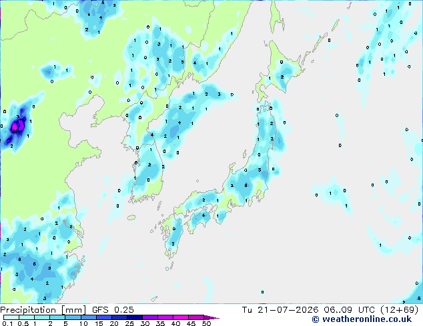Click the legend value label '35'
The image size is (423, 326).
(x=160, y=323)
